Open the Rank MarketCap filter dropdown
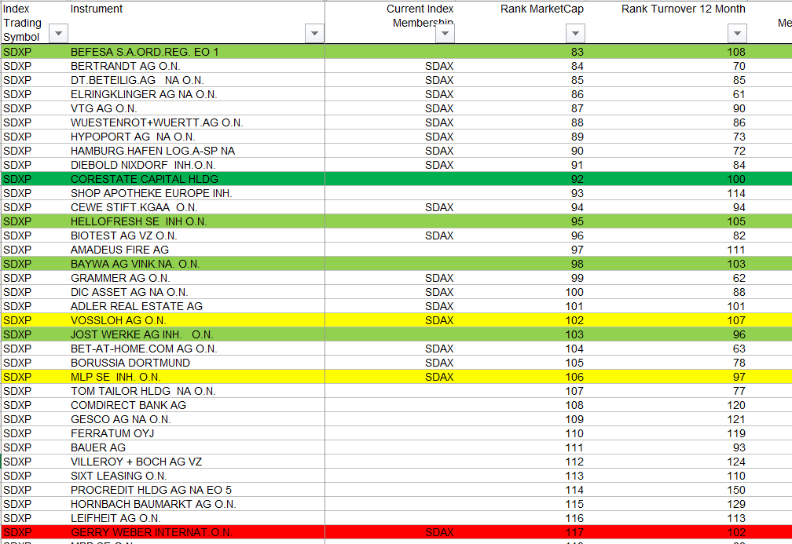The width and height of the screenshot is (792, 544). click(575, 33)
